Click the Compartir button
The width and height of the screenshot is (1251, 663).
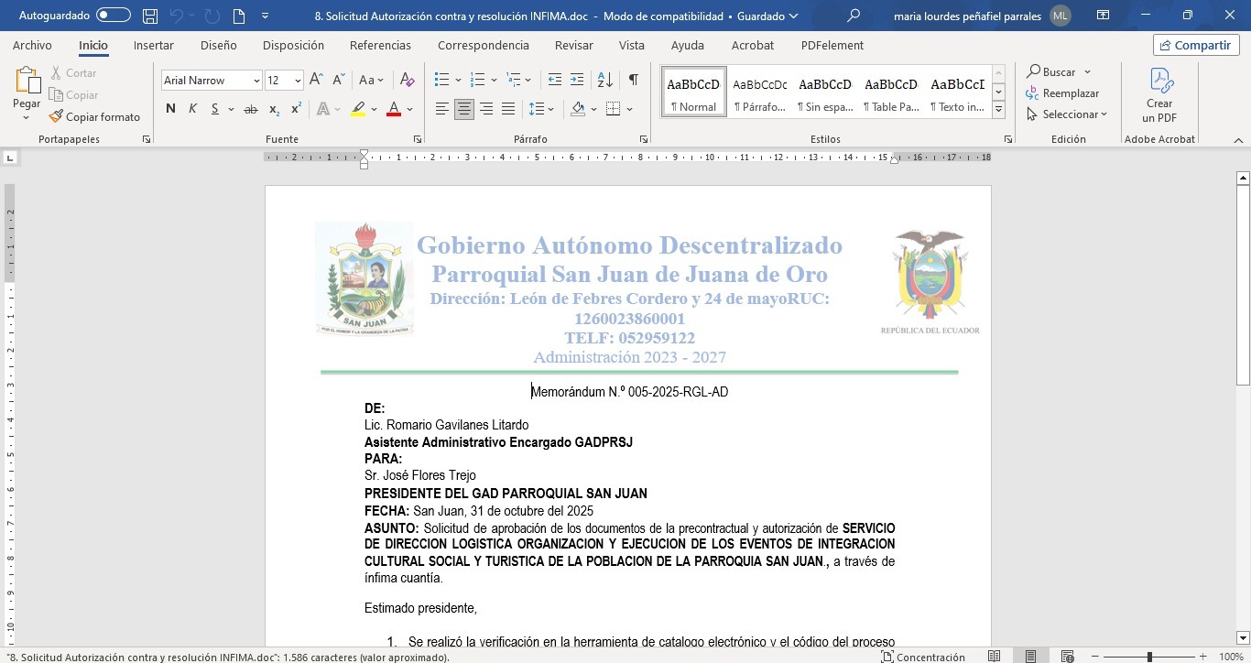coord(1196,45)
